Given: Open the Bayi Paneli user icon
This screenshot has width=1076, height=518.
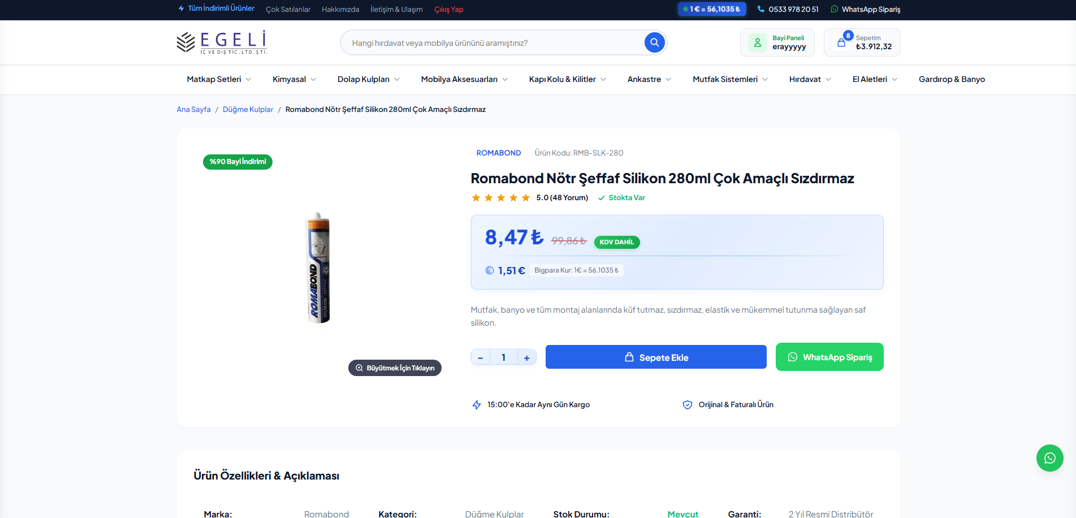Looking at the screenshot, I should click(758, 42).
